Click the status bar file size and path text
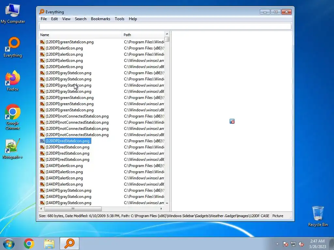Viewport: 334px width, 250px height. pos(149,216)
